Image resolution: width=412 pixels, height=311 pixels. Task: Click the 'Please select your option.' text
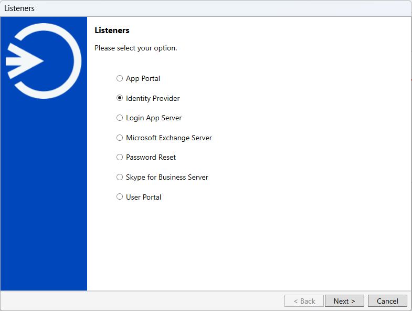[135, 48]
